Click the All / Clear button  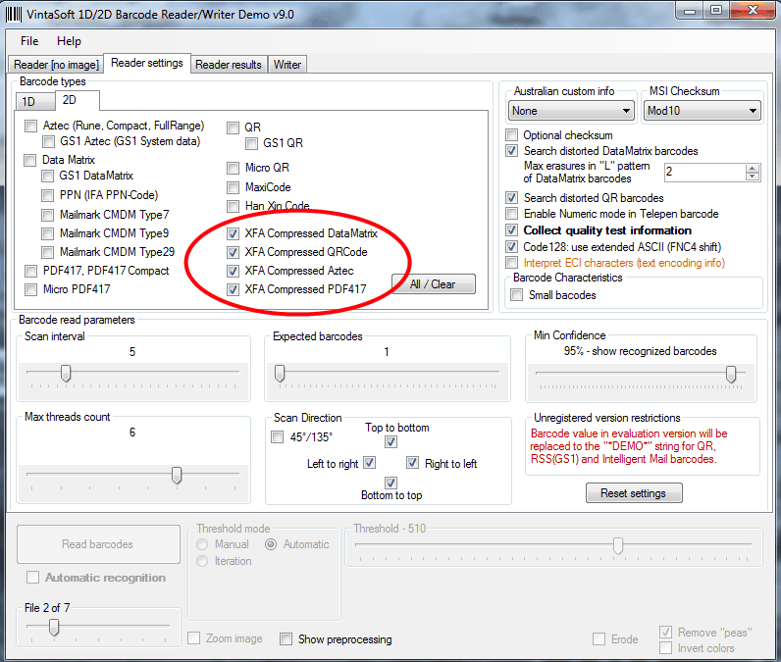(433, 284)
